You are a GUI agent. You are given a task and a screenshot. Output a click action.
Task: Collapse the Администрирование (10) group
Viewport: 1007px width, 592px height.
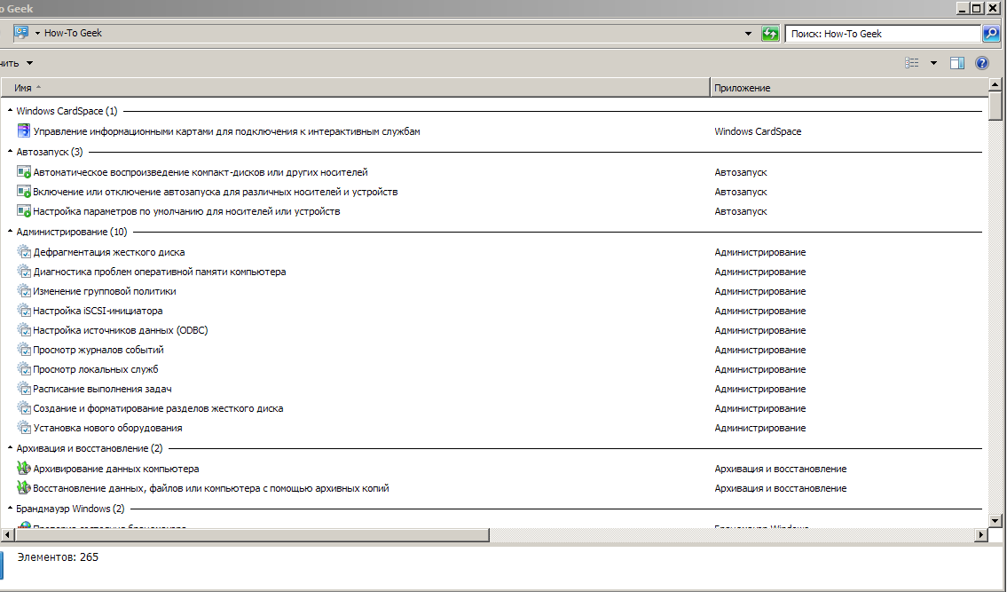(x=10, y=232)
